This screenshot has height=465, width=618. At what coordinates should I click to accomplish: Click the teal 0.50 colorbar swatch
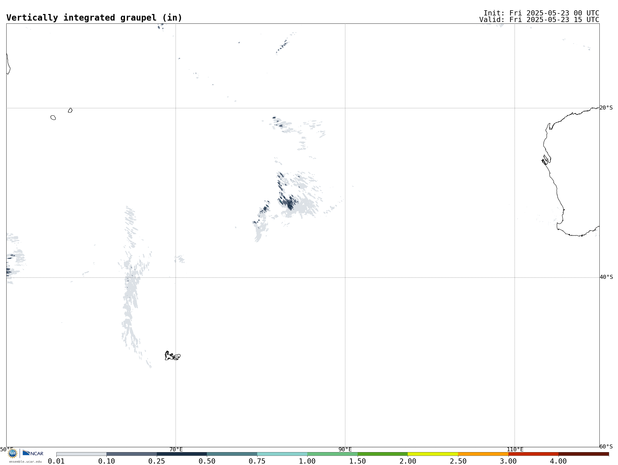click(x=232, y=454)
